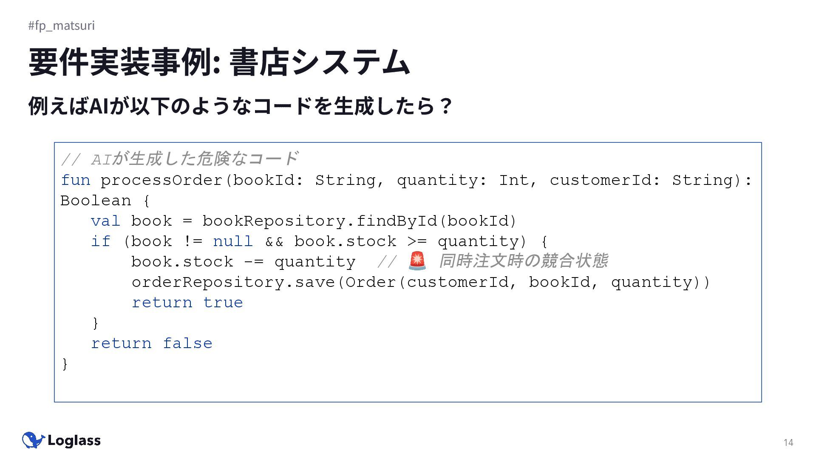Click the val keyword in the code
This screenshot has height=459, width=816.
click(x=105, y=221)
